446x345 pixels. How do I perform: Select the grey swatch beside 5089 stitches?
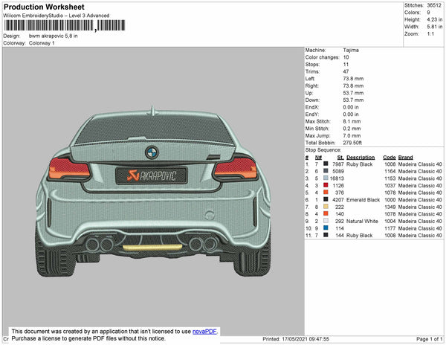pyautogui.click(x=326, y=171)
